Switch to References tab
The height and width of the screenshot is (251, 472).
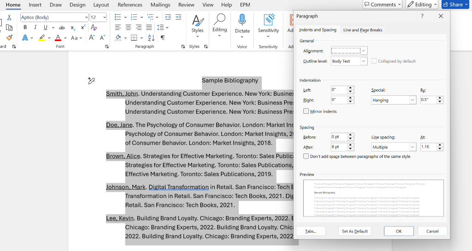coord(130,5)
